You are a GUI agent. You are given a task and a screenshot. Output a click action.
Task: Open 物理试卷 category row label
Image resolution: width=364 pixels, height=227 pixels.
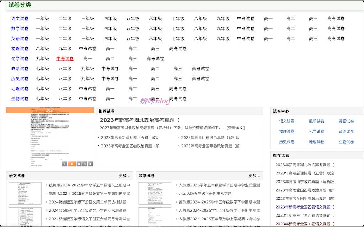tap(20, 49)
